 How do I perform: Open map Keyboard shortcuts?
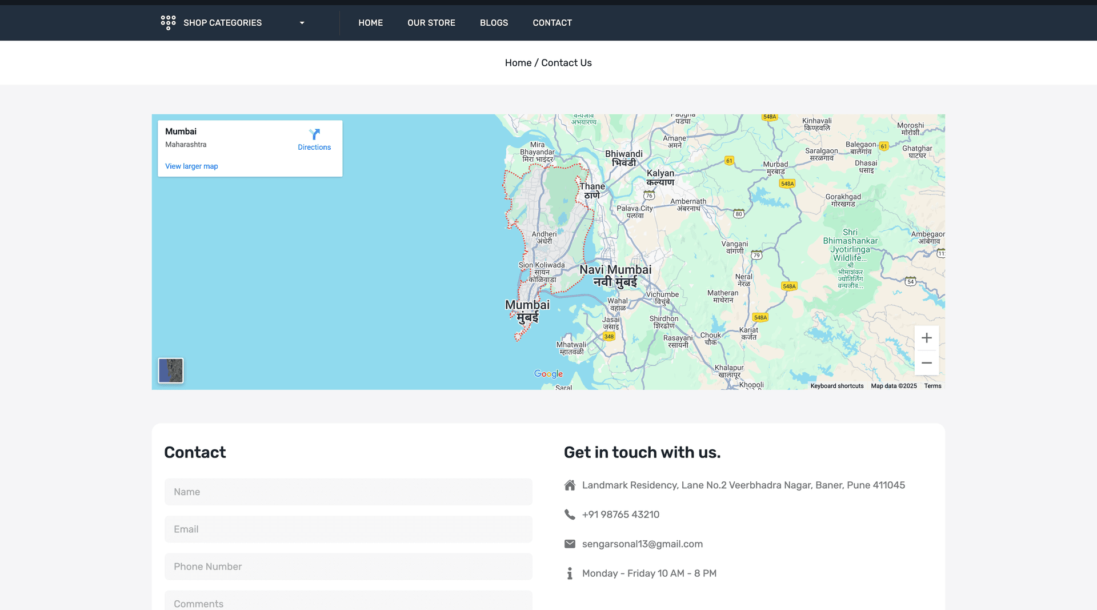[x=836, y=386]
